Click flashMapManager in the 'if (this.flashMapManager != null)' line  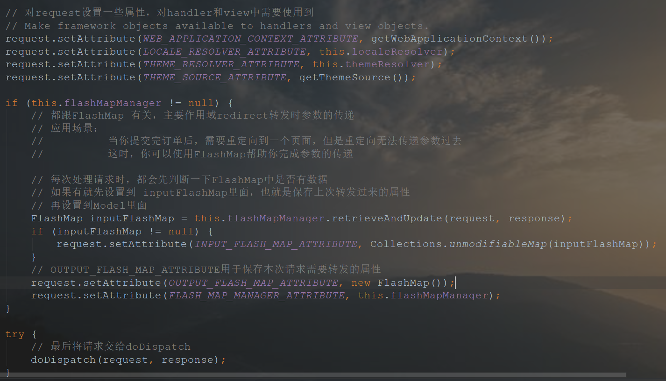[x=113, y=103]
